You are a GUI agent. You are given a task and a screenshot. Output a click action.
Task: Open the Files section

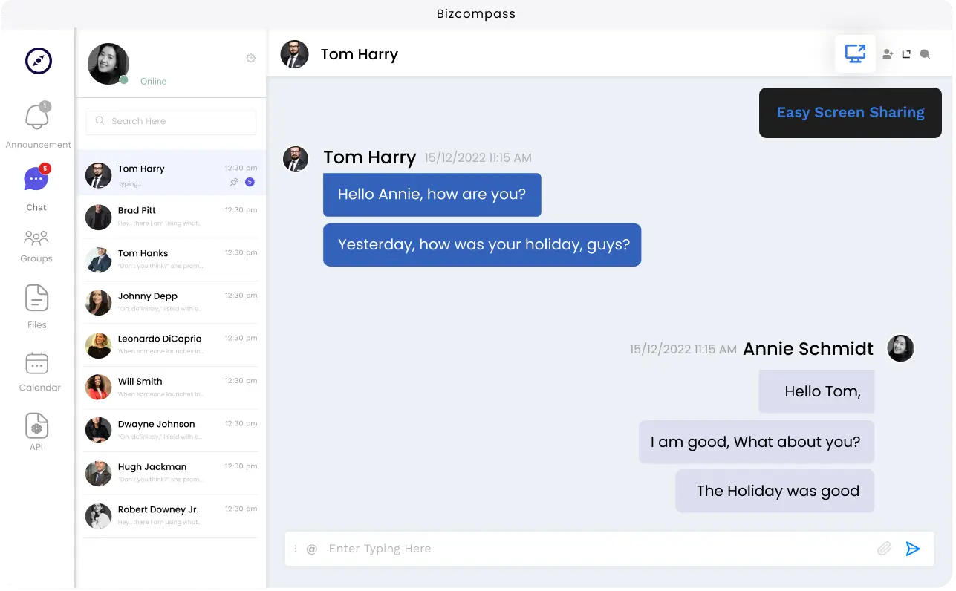pyautogui.click(x=36, y=306)
